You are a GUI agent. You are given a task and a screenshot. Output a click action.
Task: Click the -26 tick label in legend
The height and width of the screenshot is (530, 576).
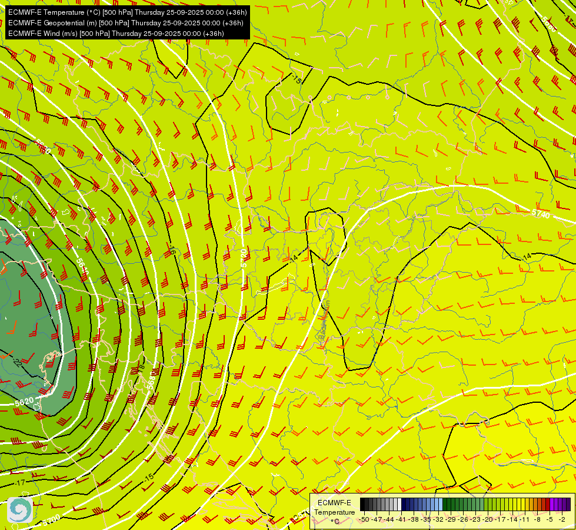pos(463,520)
